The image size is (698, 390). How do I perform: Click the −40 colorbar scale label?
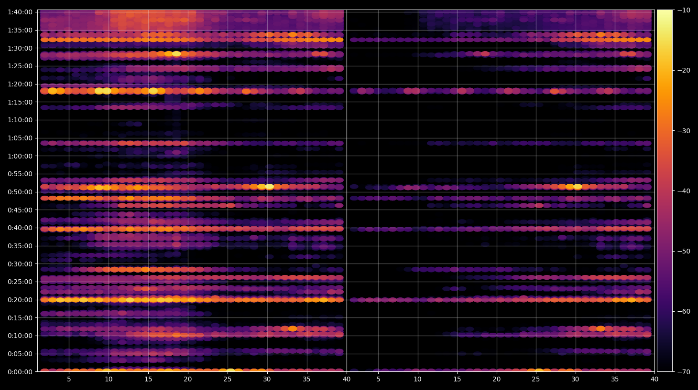point(684,191)
